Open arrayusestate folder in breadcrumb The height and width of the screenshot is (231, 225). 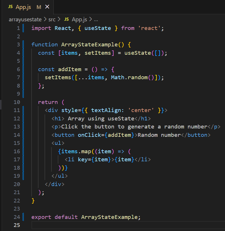(x=25, y=20)
